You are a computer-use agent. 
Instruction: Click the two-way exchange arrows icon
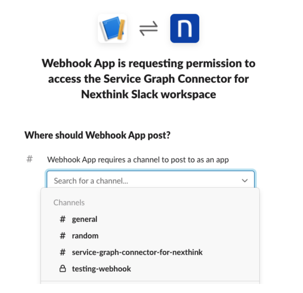point(148,29)
